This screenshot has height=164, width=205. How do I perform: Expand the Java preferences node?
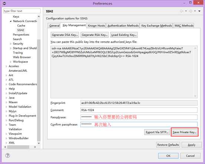click(6, 98)
